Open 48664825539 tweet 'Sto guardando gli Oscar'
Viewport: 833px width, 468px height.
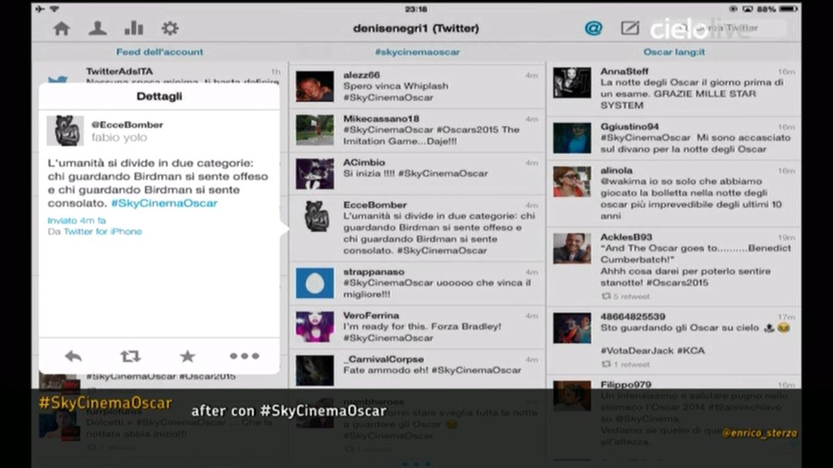tap(674, 341)
